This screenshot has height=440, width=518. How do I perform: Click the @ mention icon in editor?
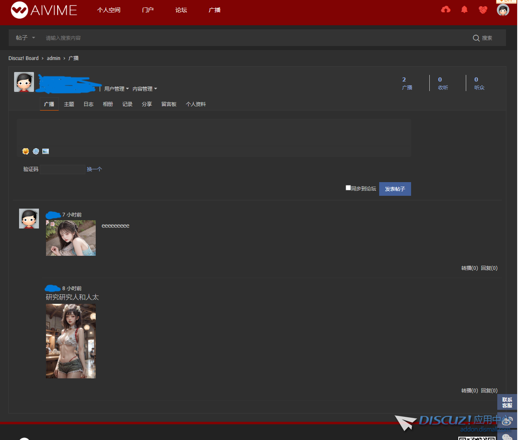pos(36,151)
